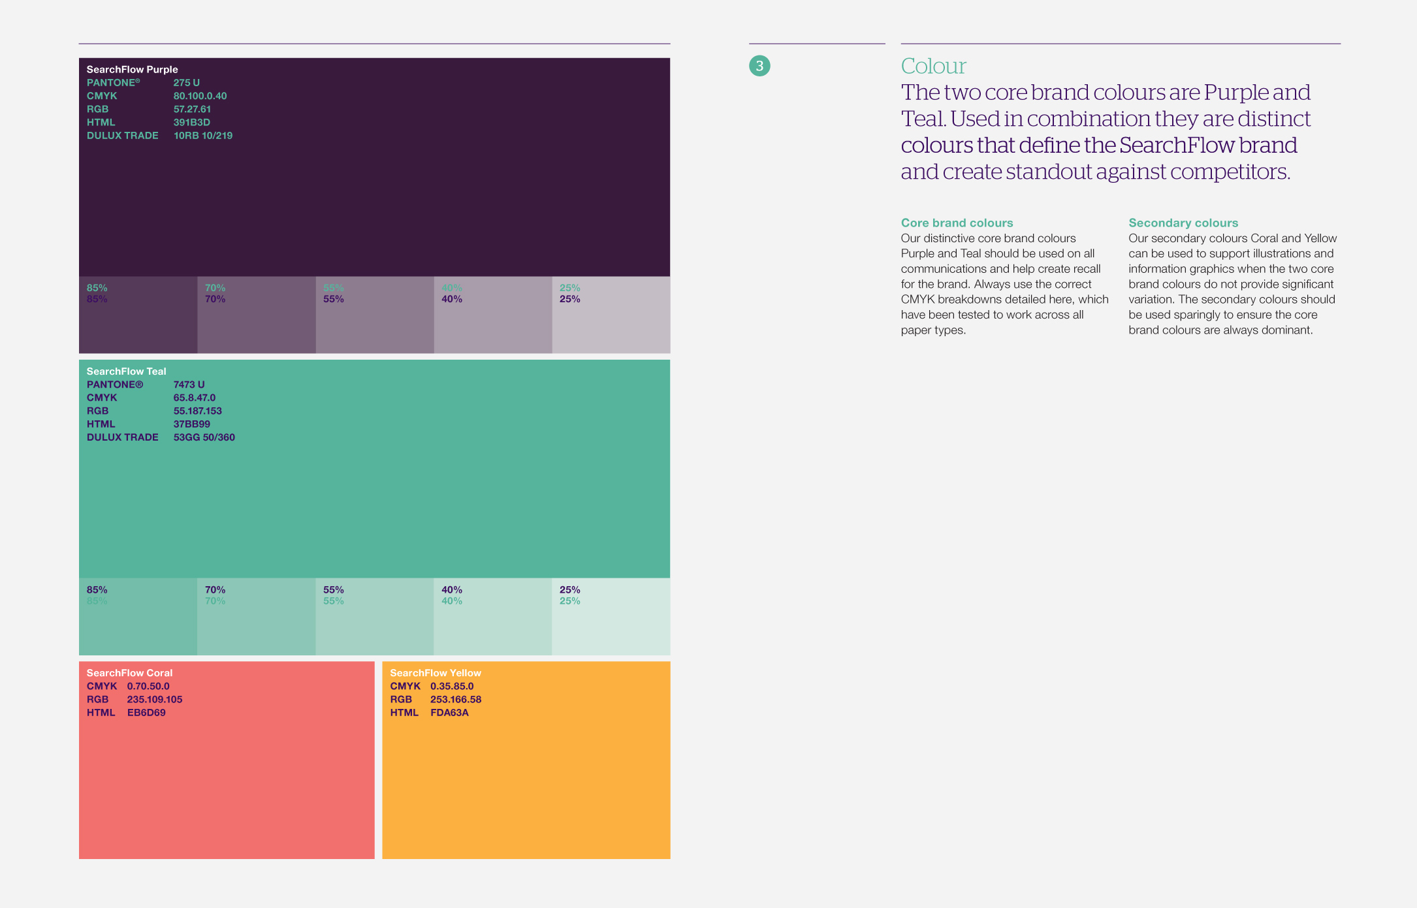The height and width of the screenshot is (908, 1417).
Task: Click the teal circle numbered 3
Action: pos(759,66)
